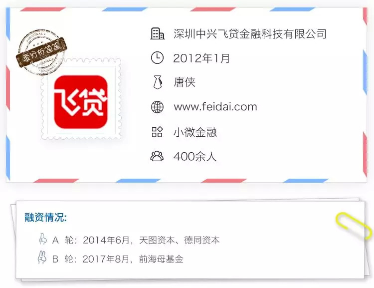The width and height of the screenshot is (374, 288).
Task: Click the two-finger hand icon for B轮
Action: 42,258
